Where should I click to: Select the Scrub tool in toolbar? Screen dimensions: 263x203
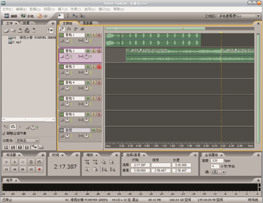pos(82,16)
